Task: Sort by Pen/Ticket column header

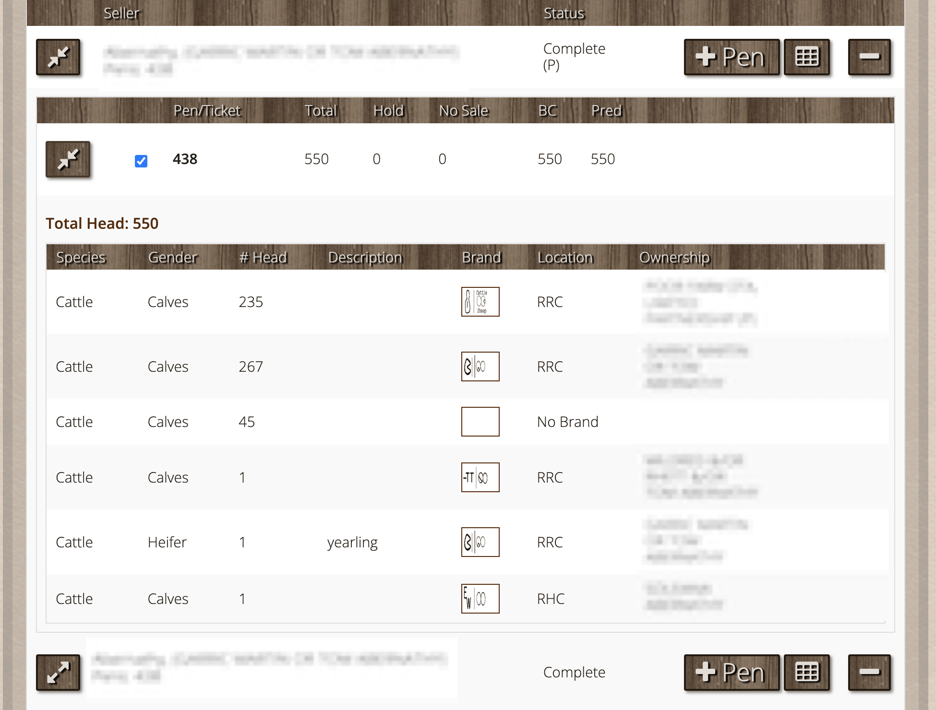Action: tap(207, 111)
